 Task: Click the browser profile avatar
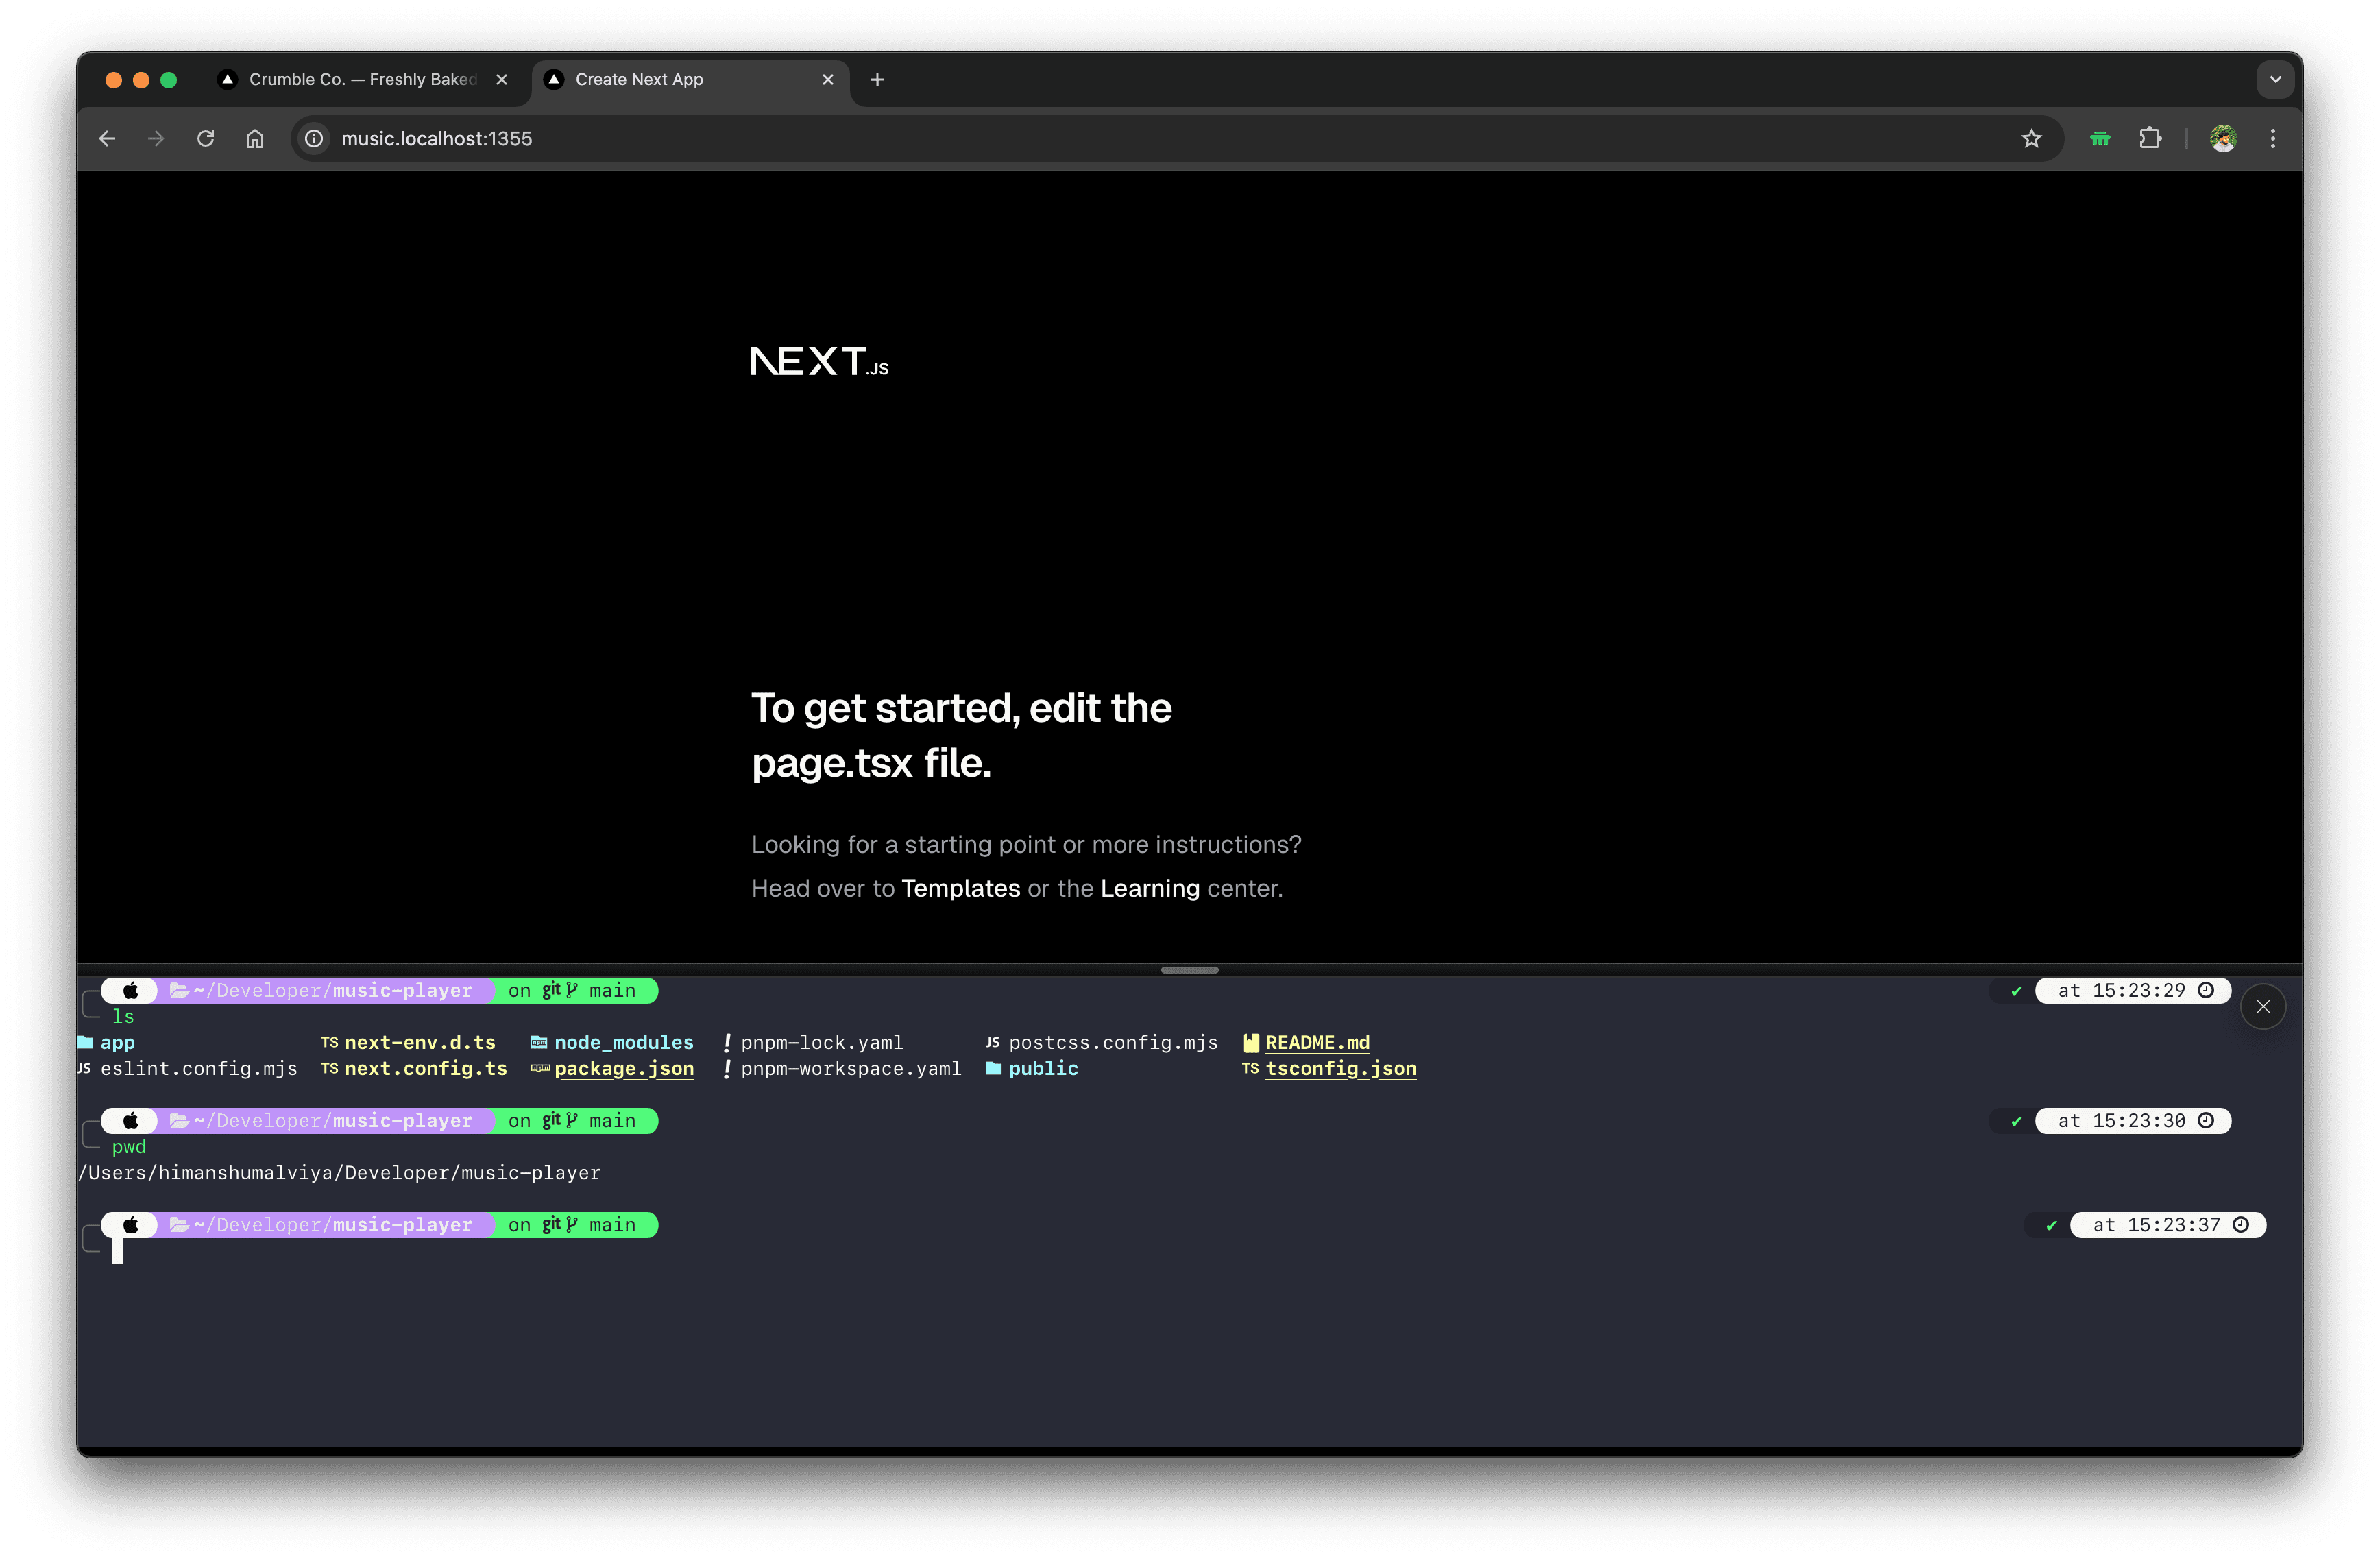coord(2222,138)
